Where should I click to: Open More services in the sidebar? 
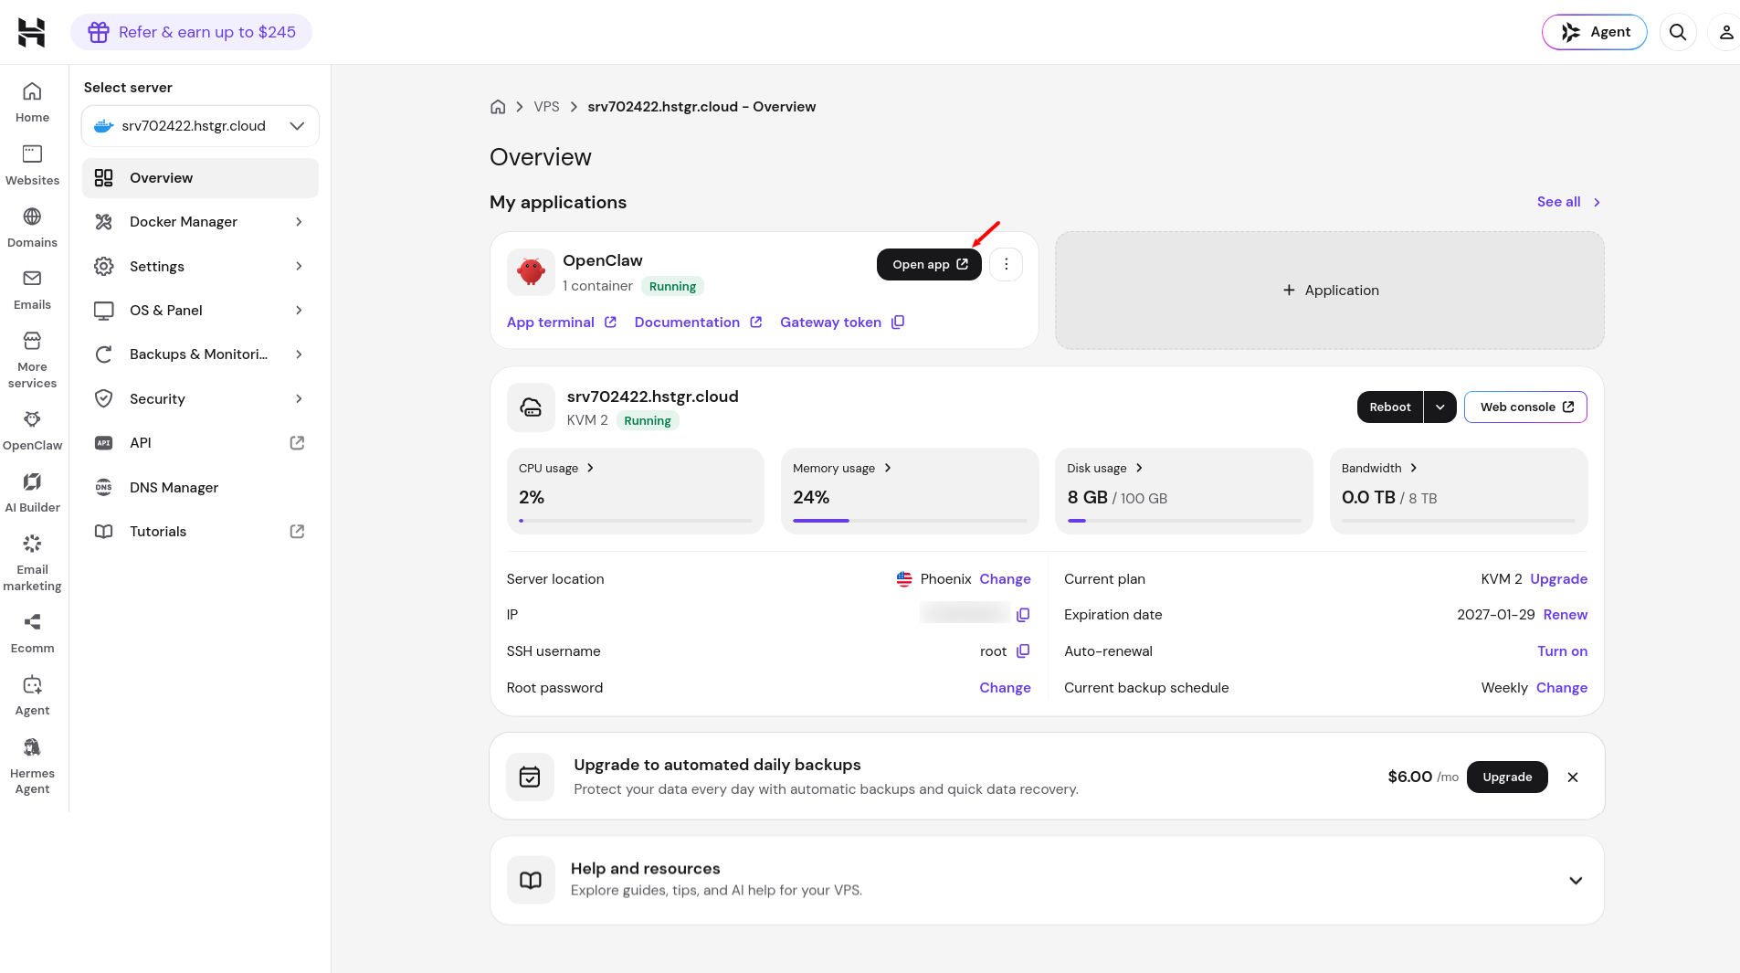click(x=32, y=359)
